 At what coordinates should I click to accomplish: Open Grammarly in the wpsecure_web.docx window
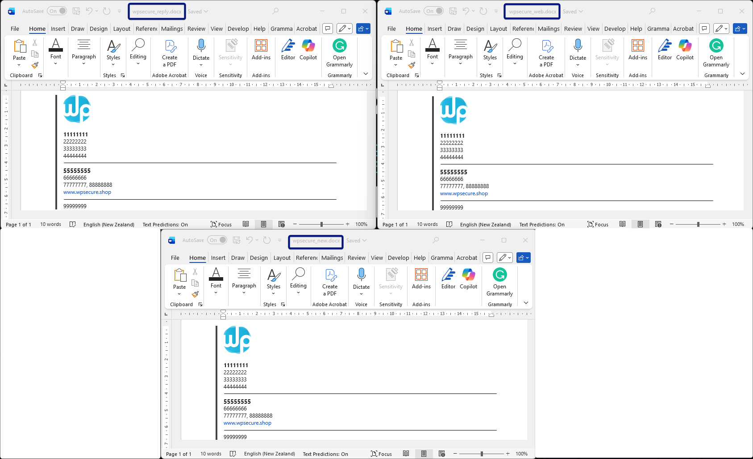click(x=716, y=53)
